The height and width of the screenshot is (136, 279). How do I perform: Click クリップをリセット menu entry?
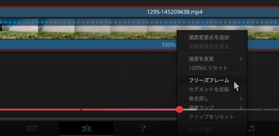click(211, 117)
